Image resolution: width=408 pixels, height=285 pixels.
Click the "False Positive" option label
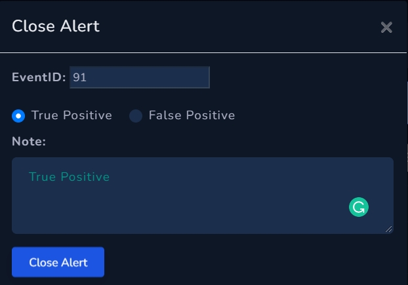click(192, 115)
